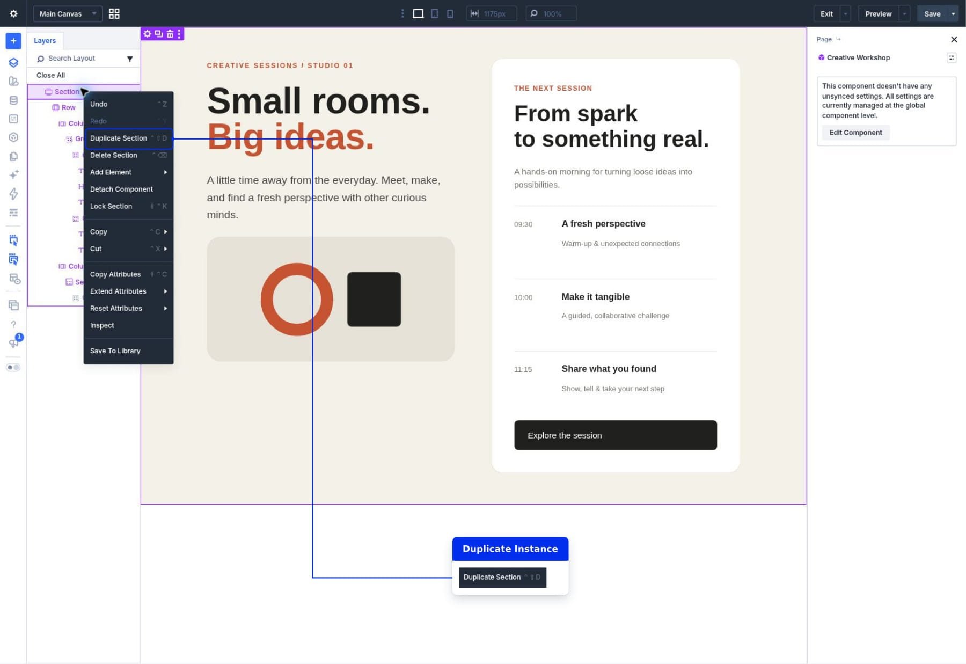Open the announcements megaphone with badge
The image size is (966, 664).
(13, 342)
